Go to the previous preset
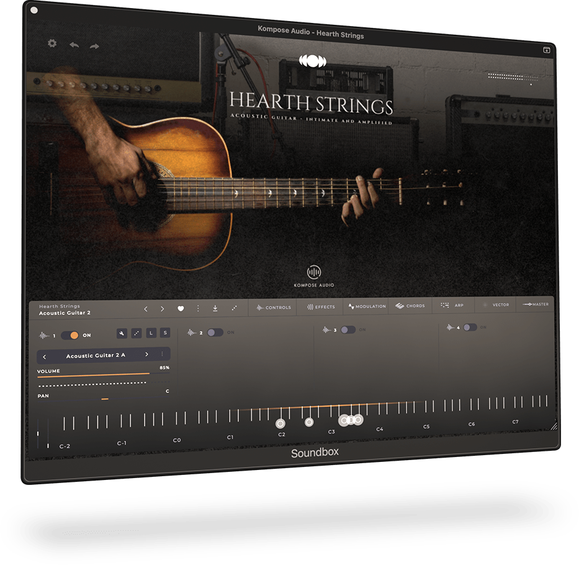579x565 pixels. coord(146,309)
